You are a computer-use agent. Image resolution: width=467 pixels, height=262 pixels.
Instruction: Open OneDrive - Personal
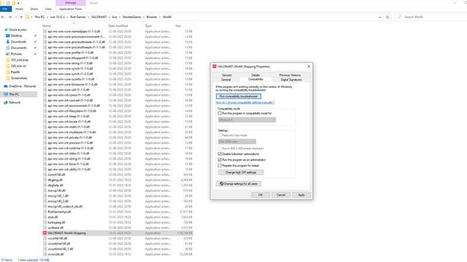[x=22, y=86]
